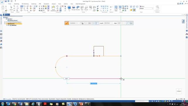Click the Length input field
This screenshot has height=106, width=188.
(x=108, y=23)
